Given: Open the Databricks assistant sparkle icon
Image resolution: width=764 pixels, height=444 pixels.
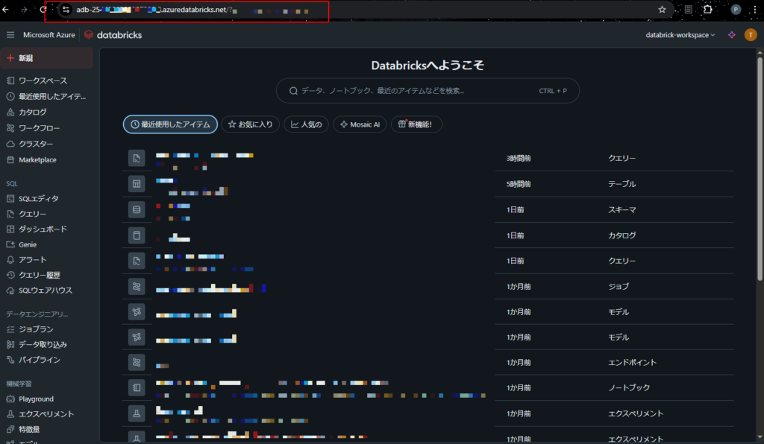Looking at the screenshot, I should click(x=731, y=35).
